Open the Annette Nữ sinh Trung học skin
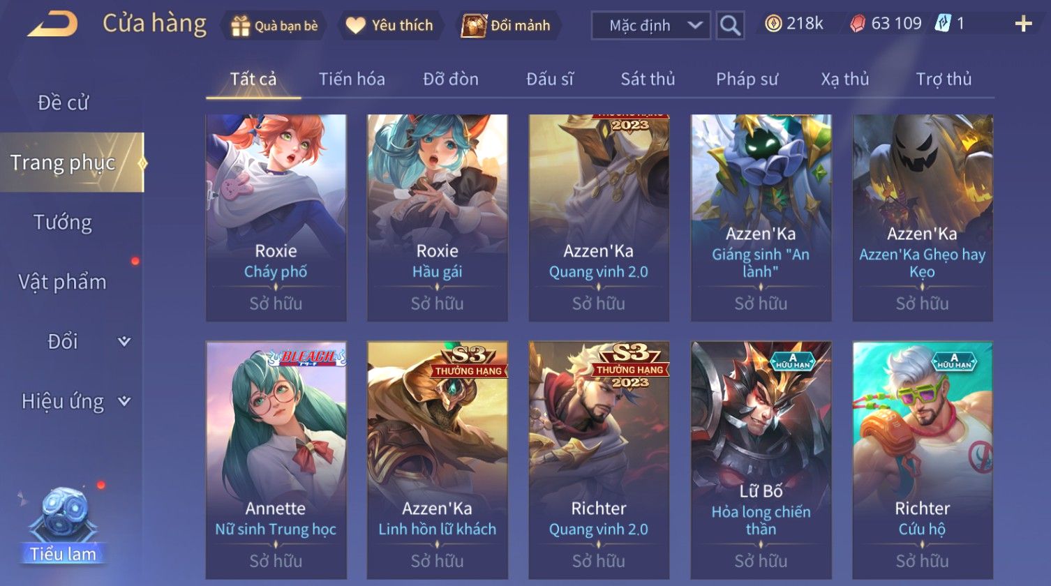Viewport: 1051px width, 586px height. pyautogui.click(x=276, y=460)
